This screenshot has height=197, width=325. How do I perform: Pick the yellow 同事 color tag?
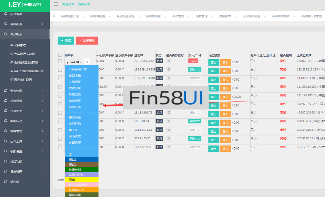tap(81, 180)
